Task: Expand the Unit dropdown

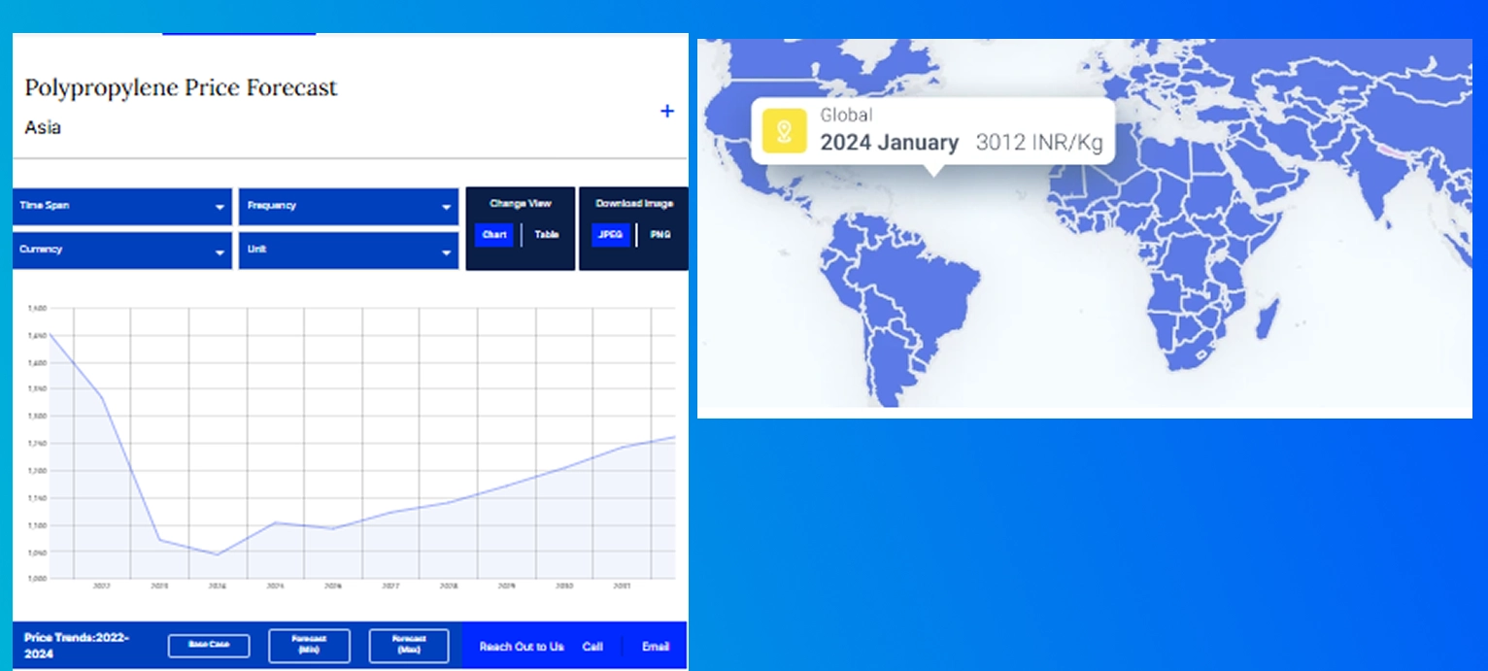Action: coord(349,250)
